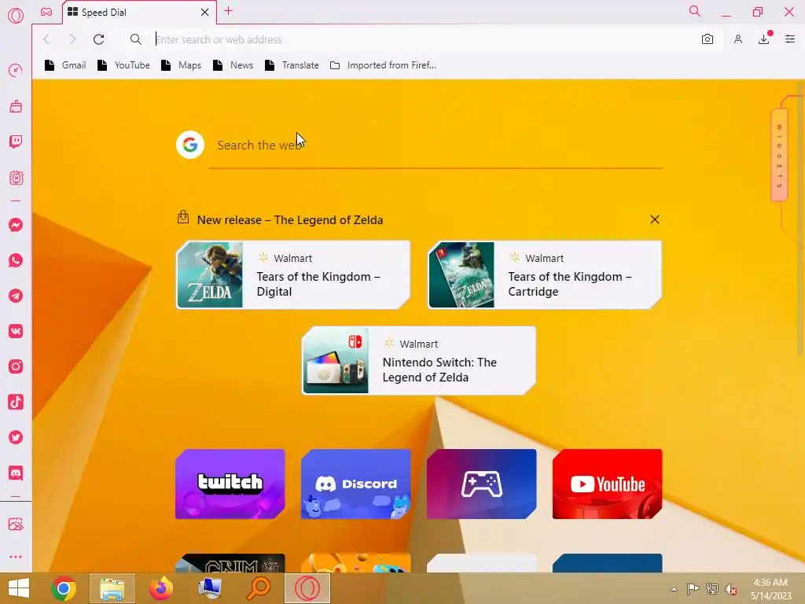This screenshot has height=604, width=805.
Task: Open the orange magnifier taskbar app
Action: coord(258,588)
